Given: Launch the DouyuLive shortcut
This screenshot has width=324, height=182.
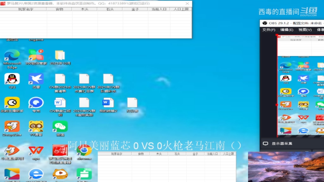Looking at the screenshot, I should (x=12, y=129).
